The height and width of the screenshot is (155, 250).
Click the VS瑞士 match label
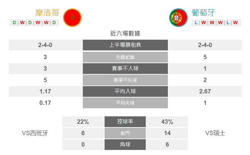click(x=215, y=133)
